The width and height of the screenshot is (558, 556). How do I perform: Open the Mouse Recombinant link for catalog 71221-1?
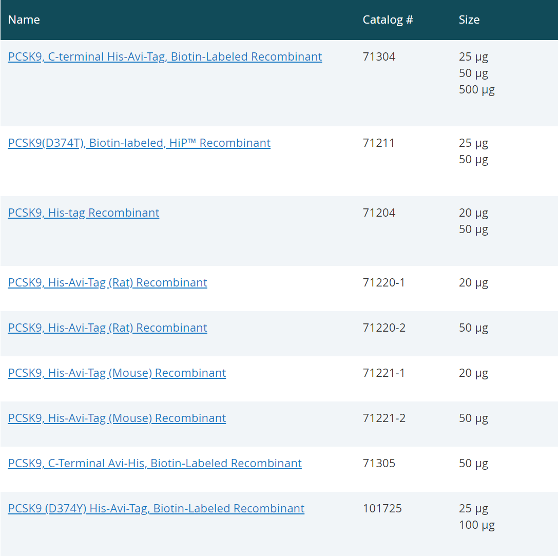117,373
